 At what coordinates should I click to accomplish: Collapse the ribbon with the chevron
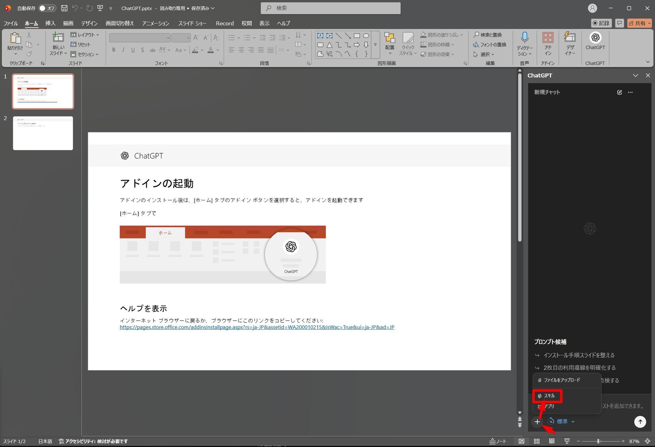648,62
